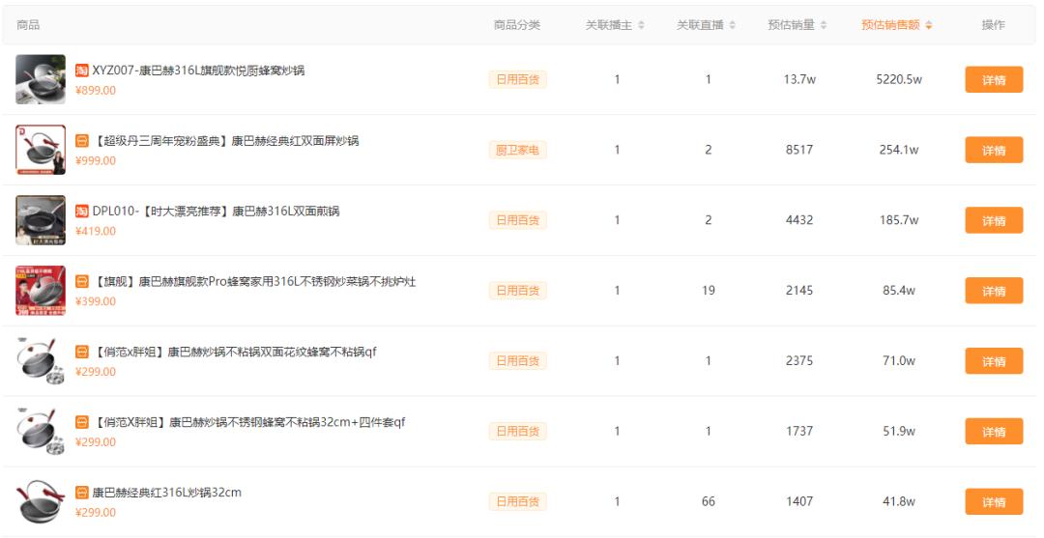The image size is (1044, 538).
Task: Click 厨卫家电 category tag
Action: [517, 151]
